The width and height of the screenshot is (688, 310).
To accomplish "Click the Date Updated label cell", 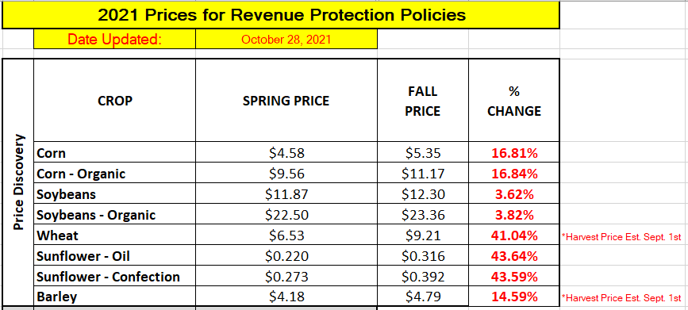I will point(114,39).
